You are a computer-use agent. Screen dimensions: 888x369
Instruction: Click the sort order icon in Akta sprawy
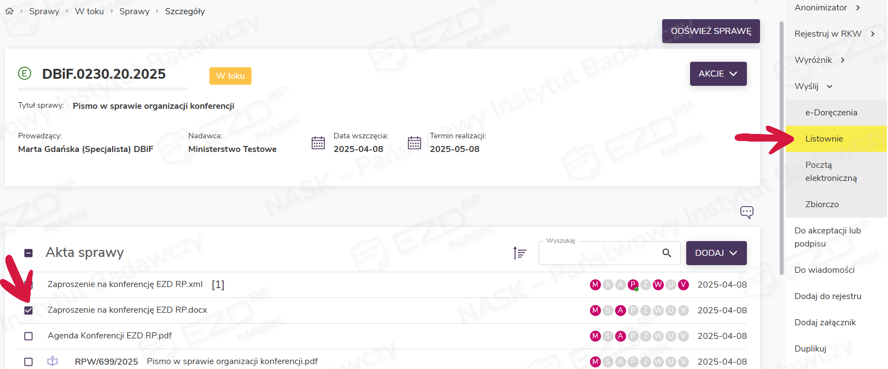click(519, 253)
